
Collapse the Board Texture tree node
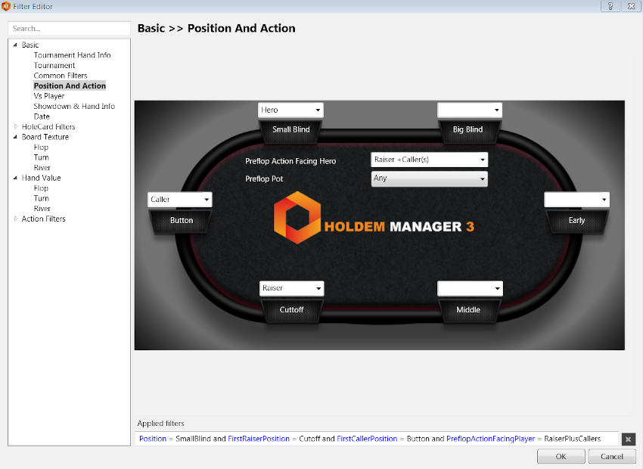(16, 137)
